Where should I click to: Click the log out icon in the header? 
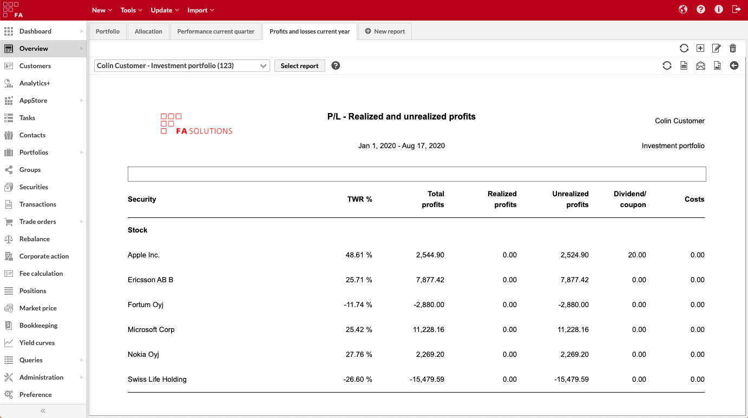[x=736, y=10]
